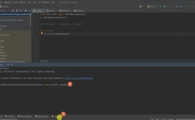Hide the project tool window
This screenshot has width=195, height=120.
point(29,10)
